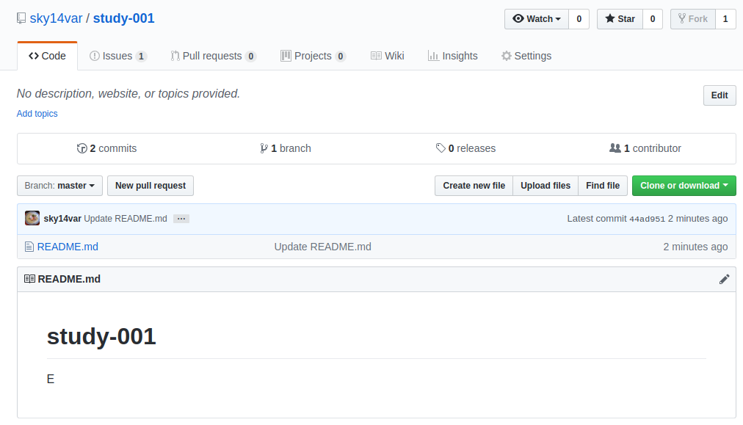
Task: Open the Settings tab
Action: 526,56
